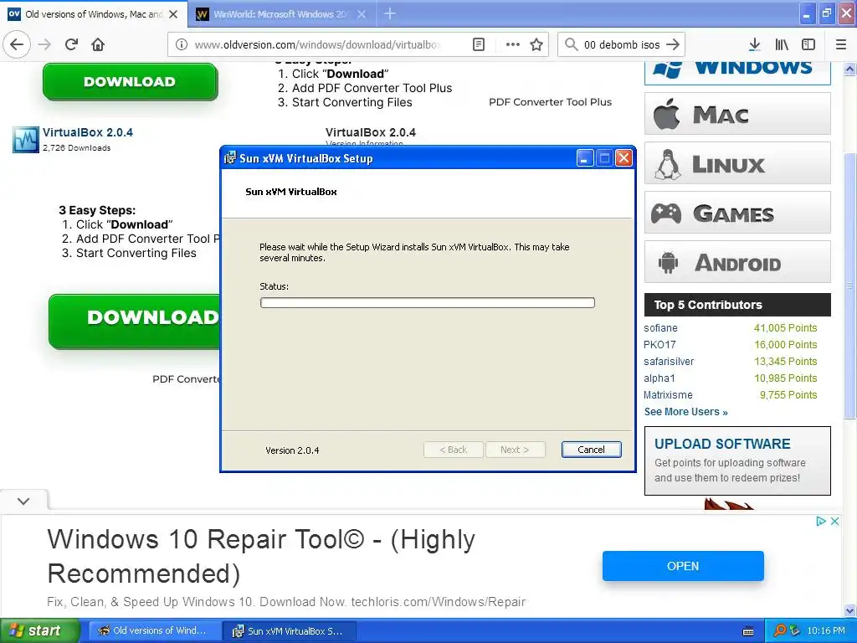Open contributor safarisilver's profile link

point(669,362)
